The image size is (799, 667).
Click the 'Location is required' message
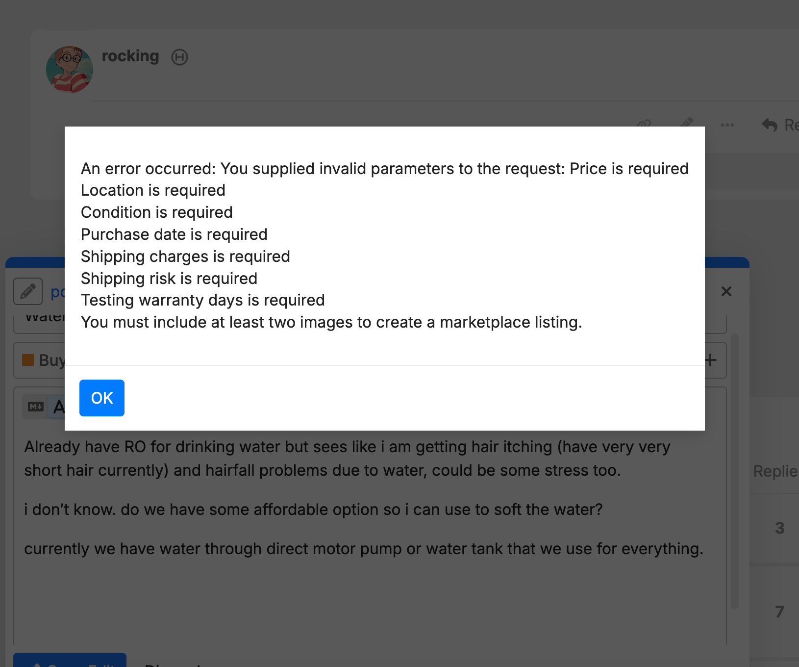pos(153,190)
